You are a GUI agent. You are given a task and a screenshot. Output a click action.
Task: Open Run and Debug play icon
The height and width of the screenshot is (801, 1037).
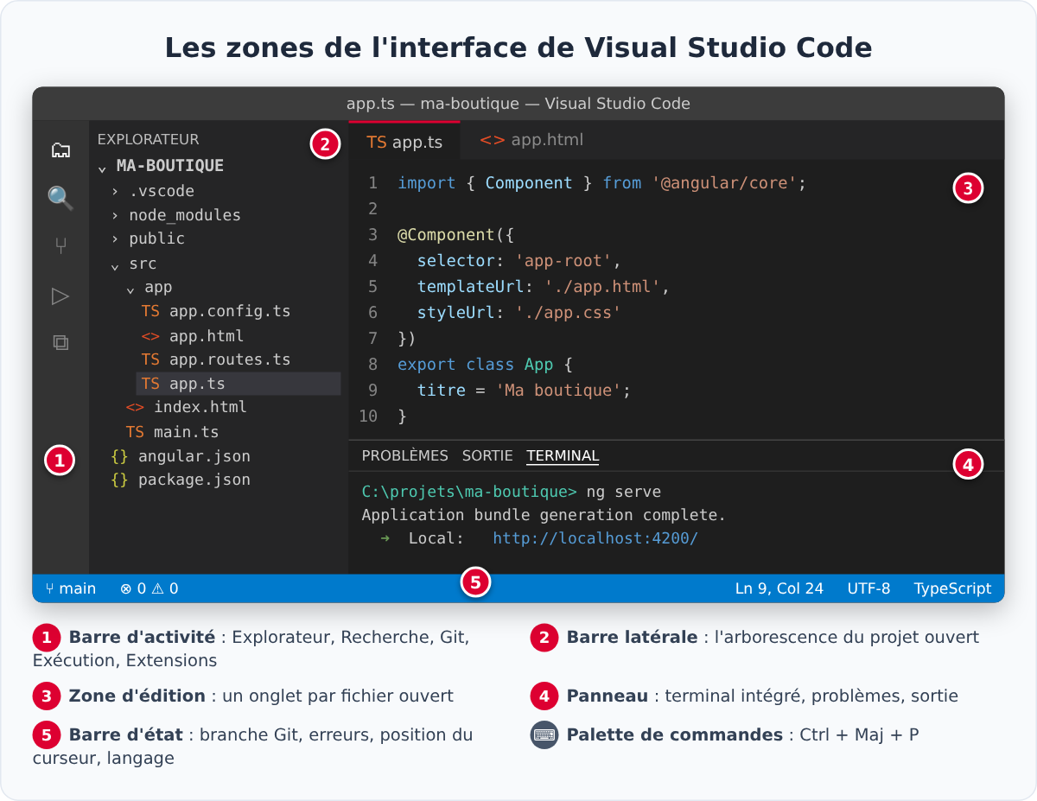click(x=60, y=296)
